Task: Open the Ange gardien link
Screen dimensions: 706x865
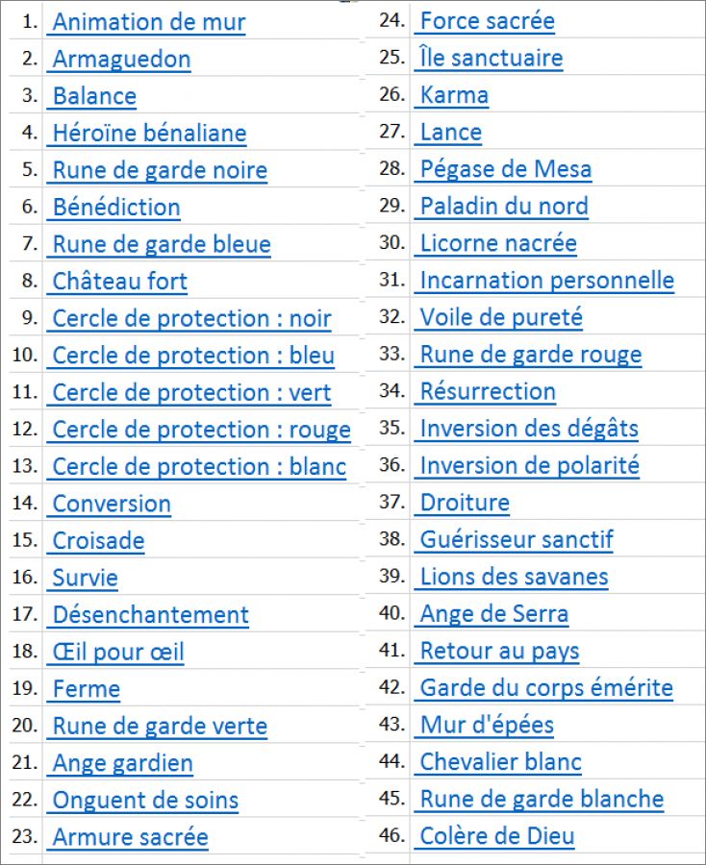Action: 122,764
